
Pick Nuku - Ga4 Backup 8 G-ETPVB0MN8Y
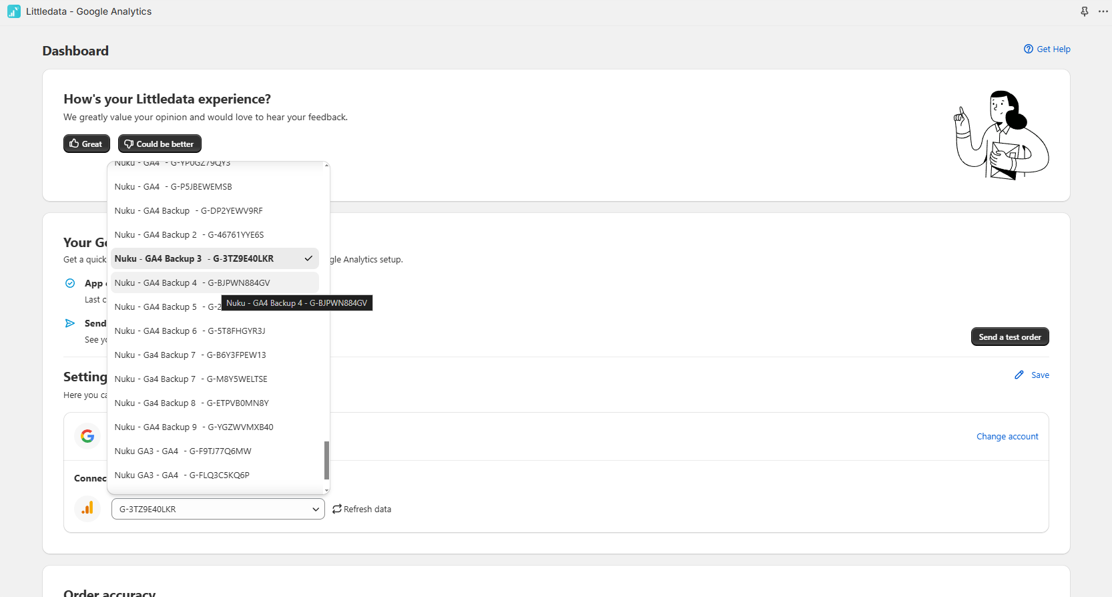[215, 403]
